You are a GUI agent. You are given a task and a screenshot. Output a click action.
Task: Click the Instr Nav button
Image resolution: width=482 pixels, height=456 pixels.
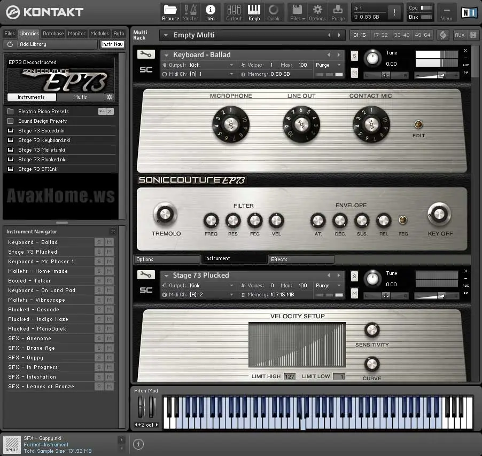(112, 44)
